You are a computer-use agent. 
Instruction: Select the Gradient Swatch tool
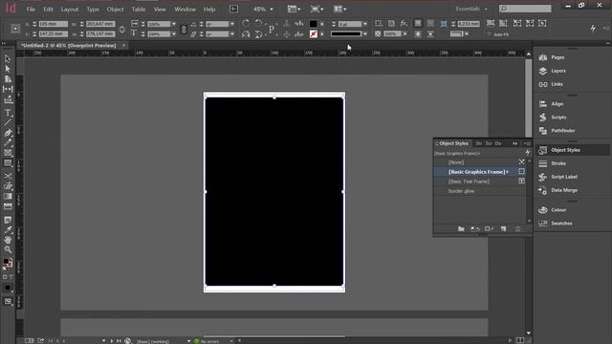[x=8, y=196]
